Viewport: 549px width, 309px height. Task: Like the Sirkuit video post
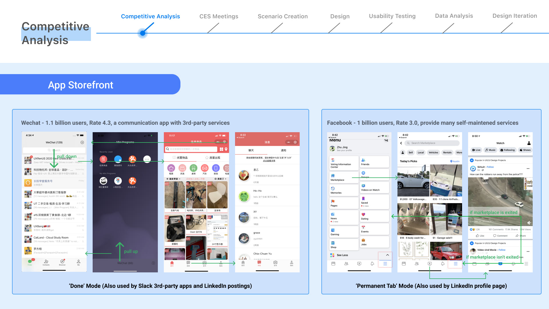pos(480,236)
